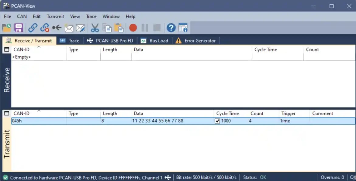
Task: Click the window info icon next to Help
Action: [183, 28]
